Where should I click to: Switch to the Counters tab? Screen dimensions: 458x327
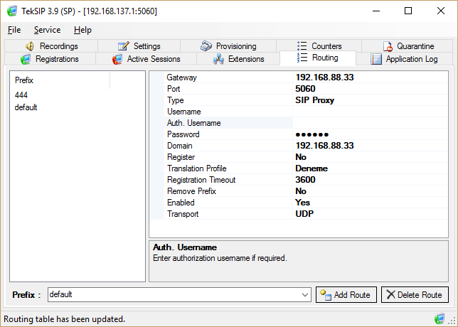click(319, 45)
